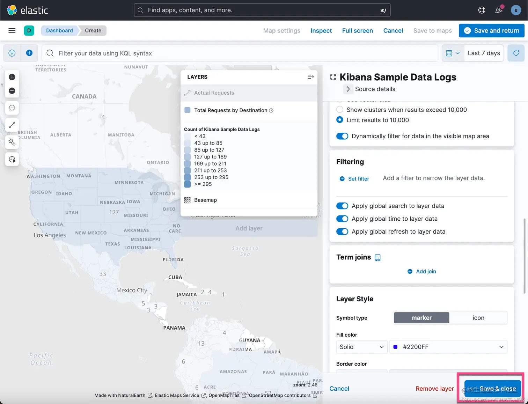Open the Elastic Maps Service attribution link
The width and height of the screenshot is (528, 404).
click(180, 395)
